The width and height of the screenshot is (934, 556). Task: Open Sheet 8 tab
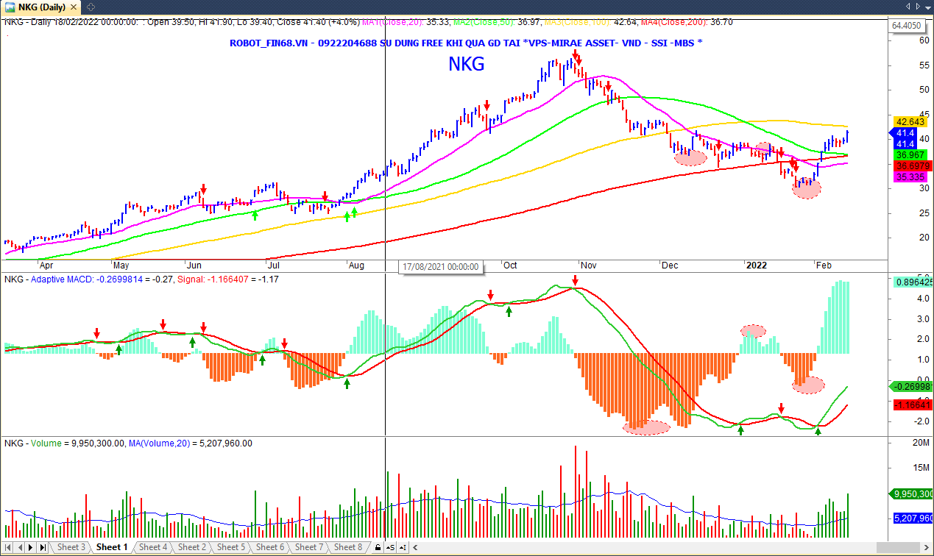click(x=348, y=547)
